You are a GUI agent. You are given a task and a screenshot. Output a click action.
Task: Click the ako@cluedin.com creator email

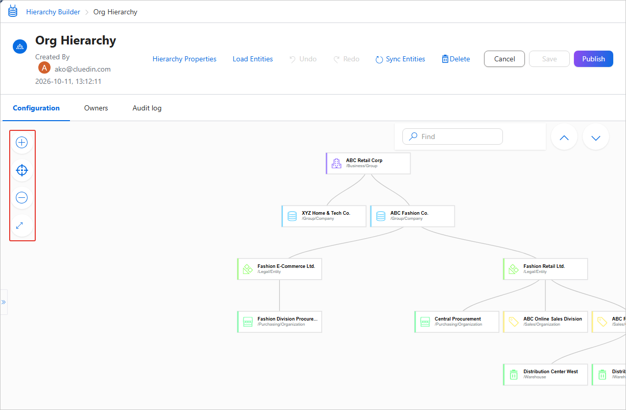coord(83,69)
